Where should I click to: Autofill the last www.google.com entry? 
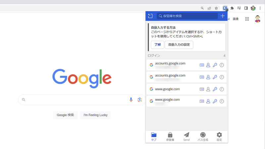[202, 101]
